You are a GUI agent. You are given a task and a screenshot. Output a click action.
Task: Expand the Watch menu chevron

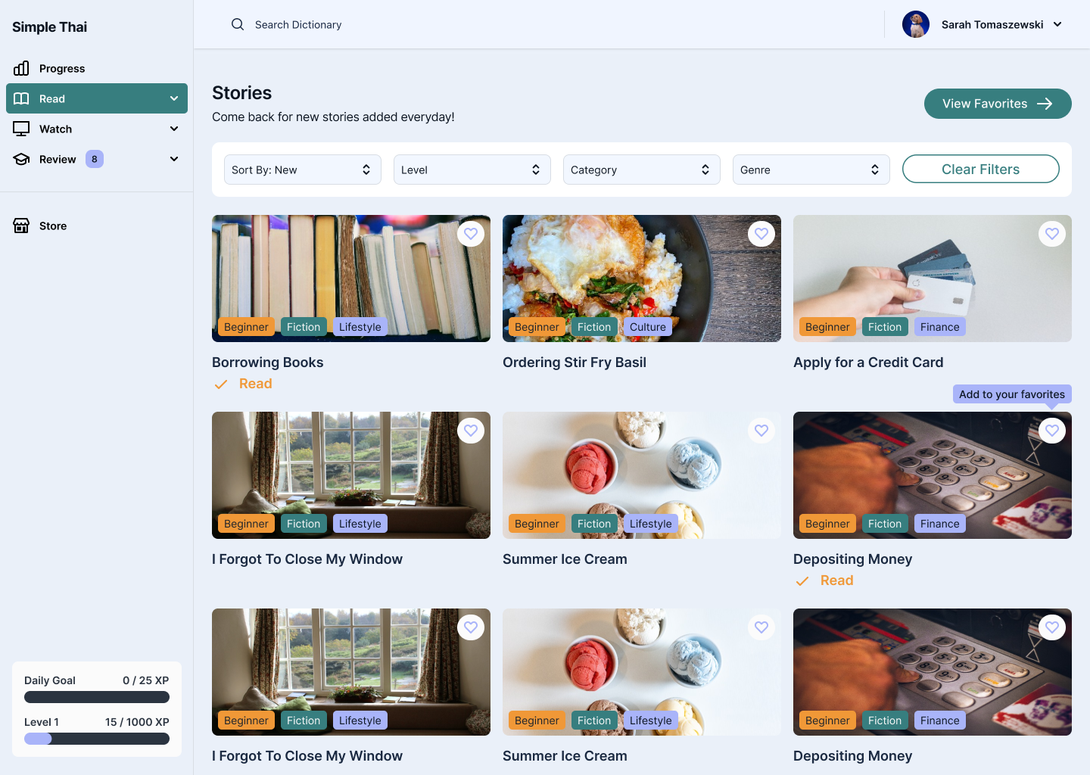(174, 129)
